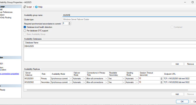Click the Endpoint URL column header
The width and height of the screenshot is (196, 105).
click(180, 74)
